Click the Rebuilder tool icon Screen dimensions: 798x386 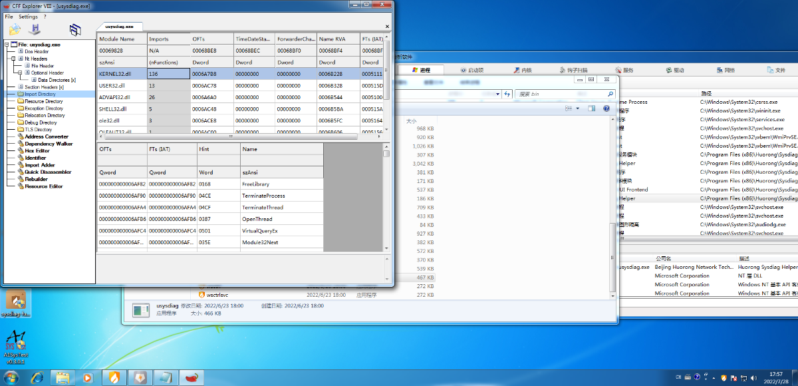coord(20,179)
